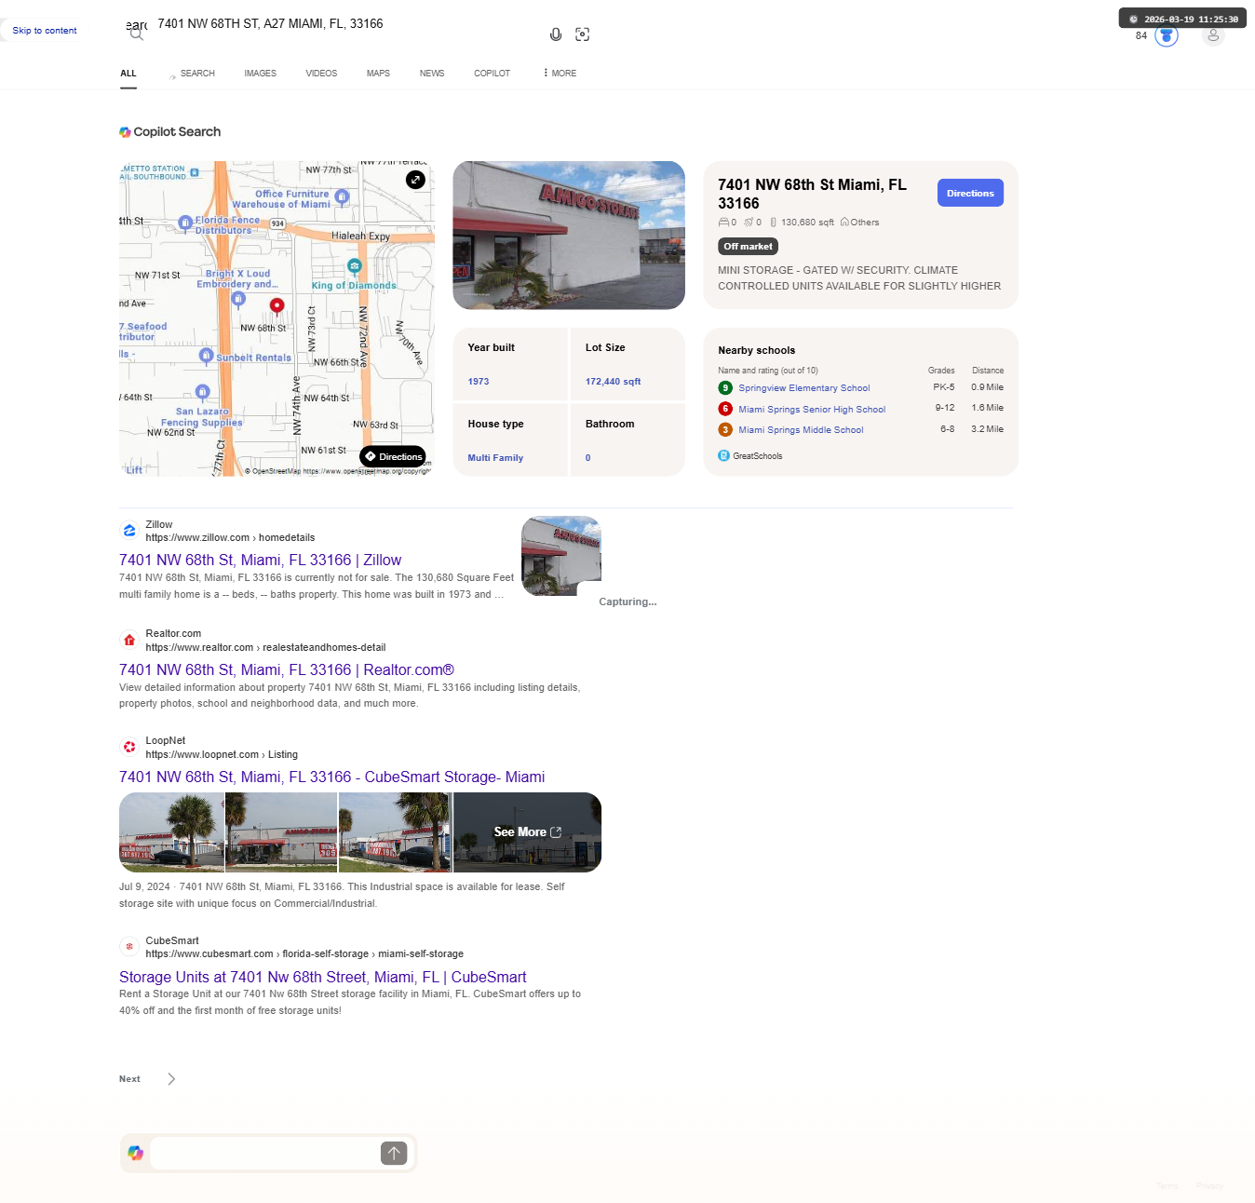Image resolution: width=1255 pixels, height=1203 pixels.
Task: Click Miami Springs Middle School rating badge
Action: [725, 430]
